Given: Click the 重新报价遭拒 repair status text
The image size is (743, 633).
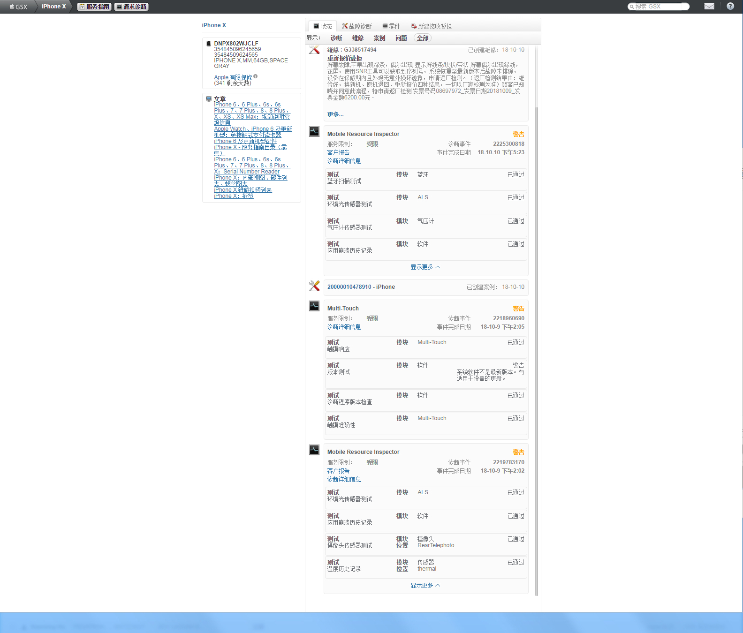Looking at the screenshot, I should pos(345,59).
